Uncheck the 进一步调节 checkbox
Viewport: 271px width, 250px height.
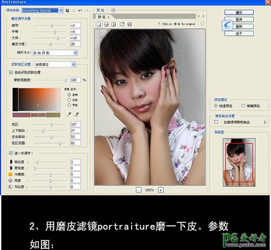(11, 153)
